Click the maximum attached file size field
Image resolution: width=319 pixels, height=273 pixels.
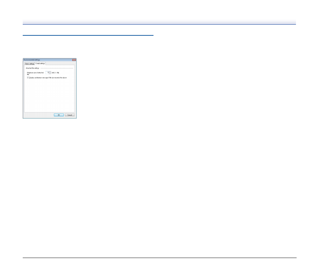coord(47,72)
